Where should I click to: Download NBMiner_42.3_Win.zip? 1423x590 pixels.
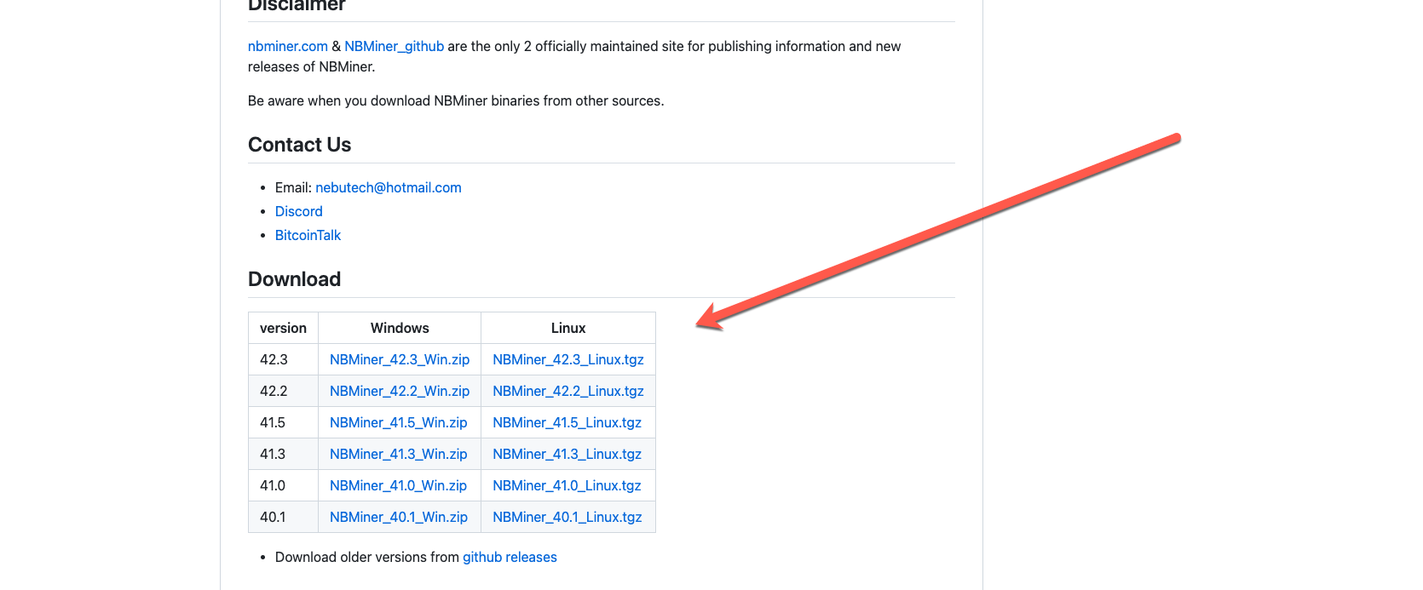click(x=399, y=360)
